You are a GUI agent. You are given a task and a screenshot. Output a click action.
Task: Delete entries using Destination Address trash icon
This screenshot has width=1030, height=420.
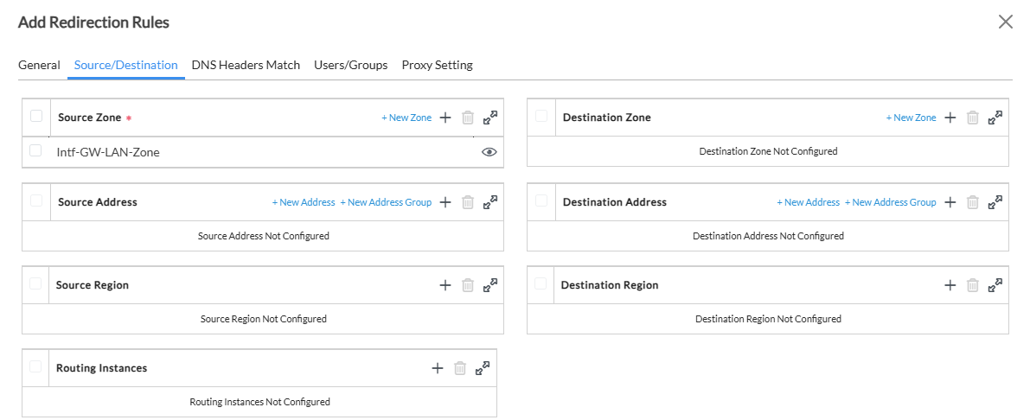click(972, 202)
